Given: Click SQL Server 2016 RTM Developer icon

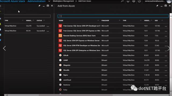Looking at the screenshot, I should tap(60, 45).
